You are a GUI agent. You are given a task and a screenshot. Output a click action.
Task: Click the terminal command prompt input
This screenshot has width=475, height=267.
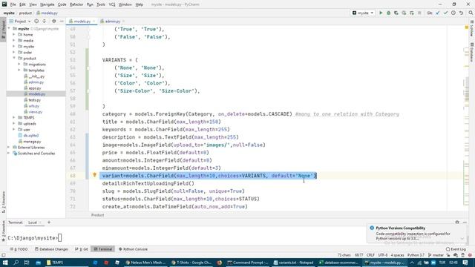[x=59, y=238]
